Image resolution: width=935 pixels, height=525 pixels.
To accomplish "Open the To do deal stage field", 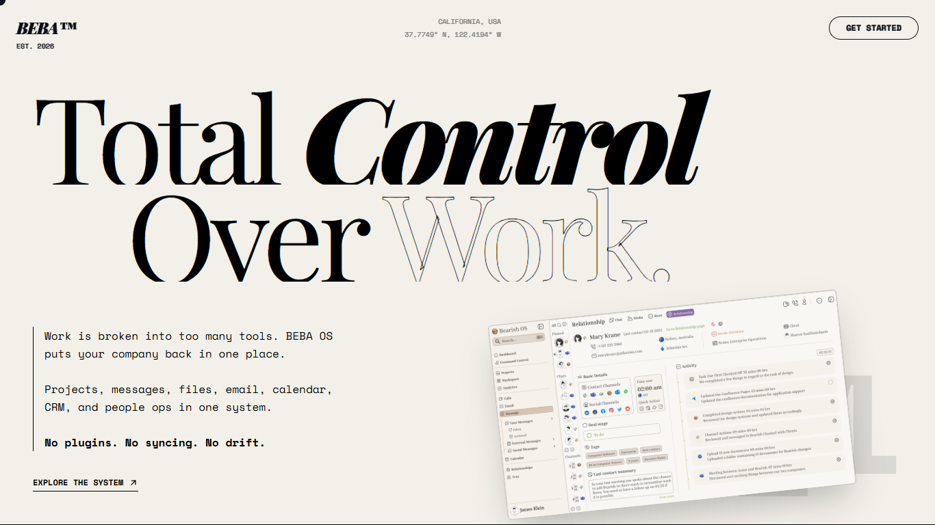I will pos(622,431).
